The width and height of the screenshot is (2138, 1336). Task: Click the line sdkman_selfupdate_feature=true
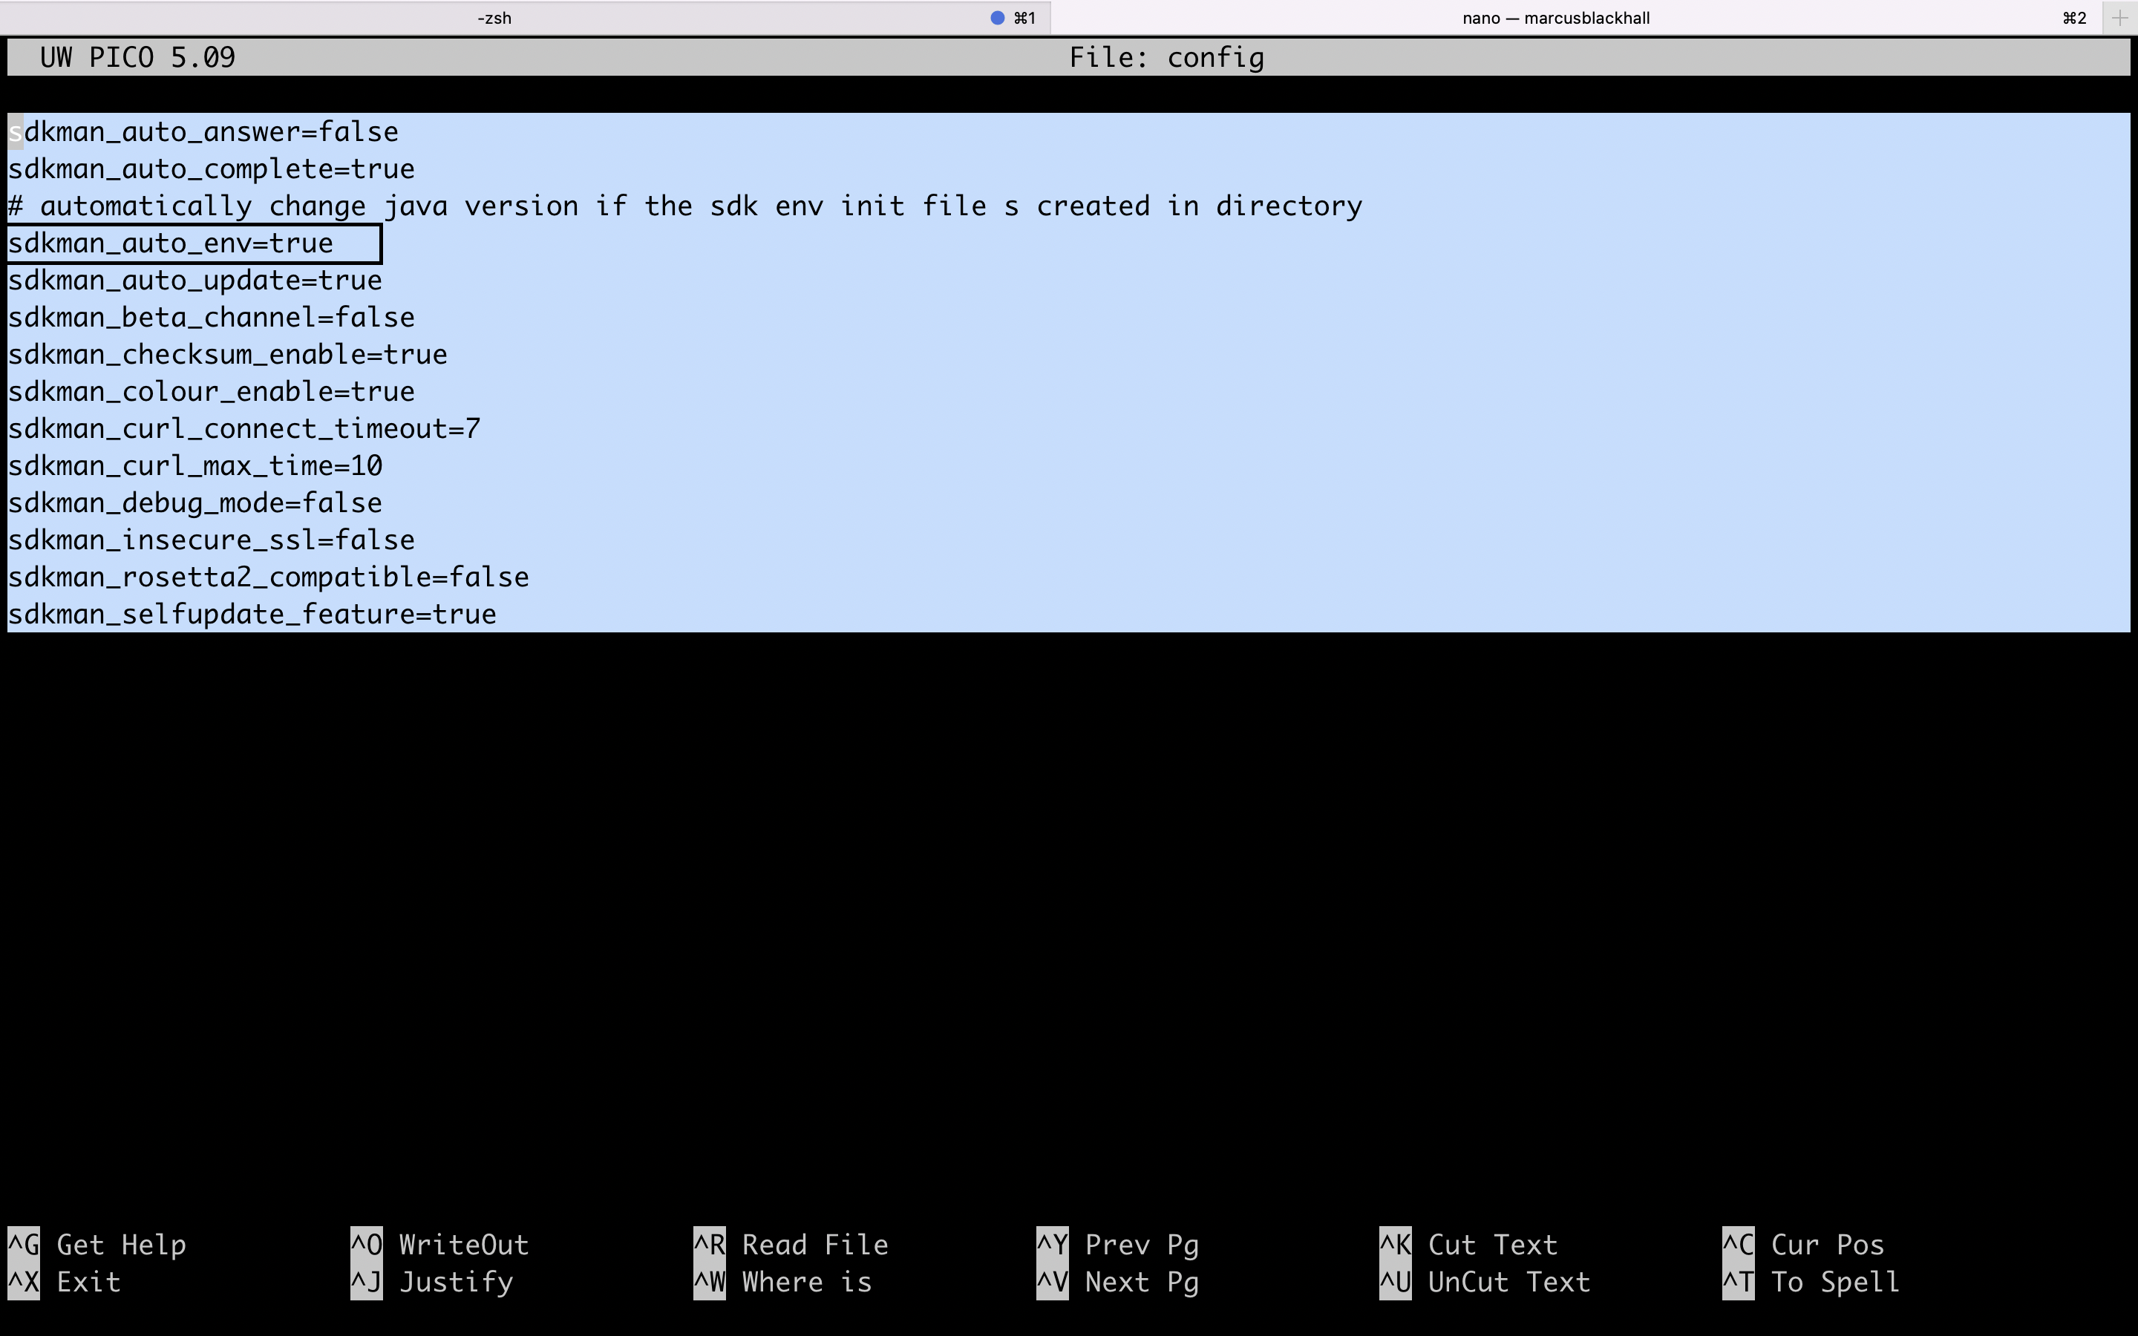(x=252, y=614)
